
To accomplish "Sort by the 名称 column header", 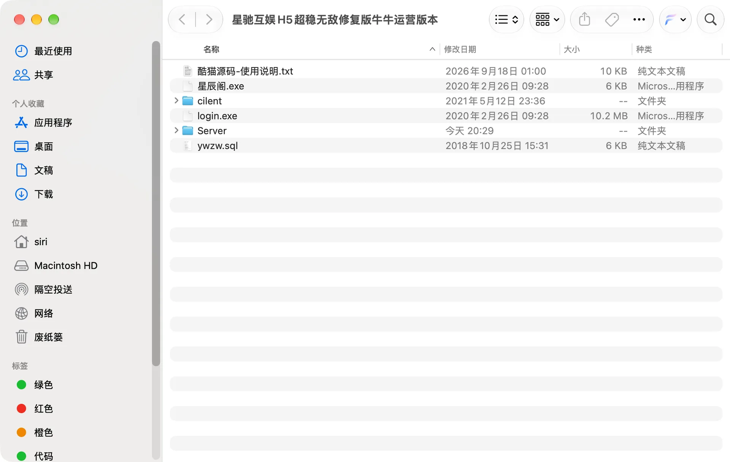I will [211, 49].
